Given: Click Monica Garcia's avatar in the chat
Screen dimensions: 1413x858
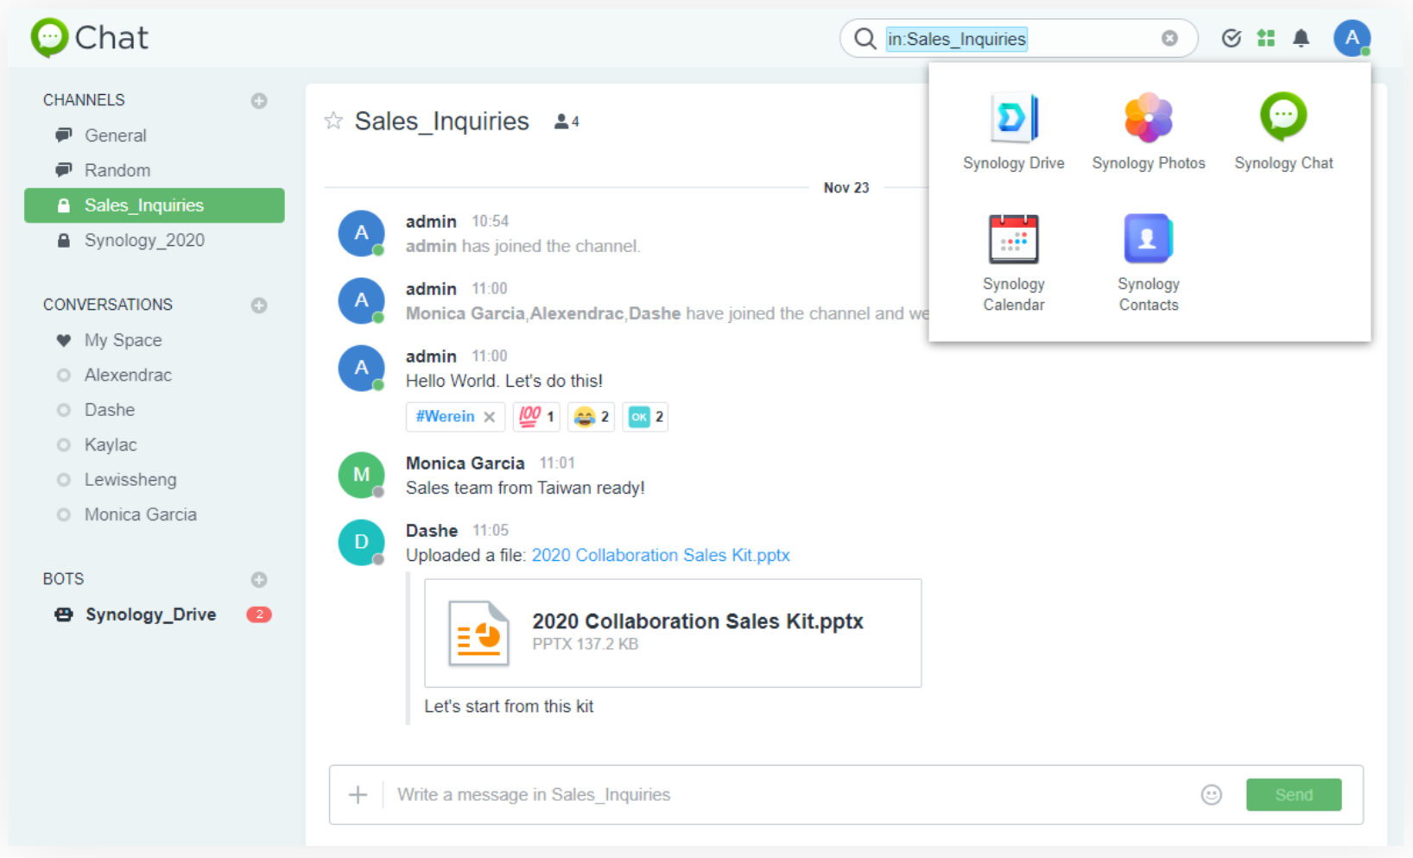Looking at the screenshot, I should pos(361,475).
